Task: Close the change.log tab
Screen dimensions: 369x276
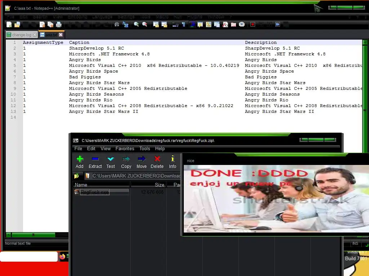Action: [x=35, y=35]
